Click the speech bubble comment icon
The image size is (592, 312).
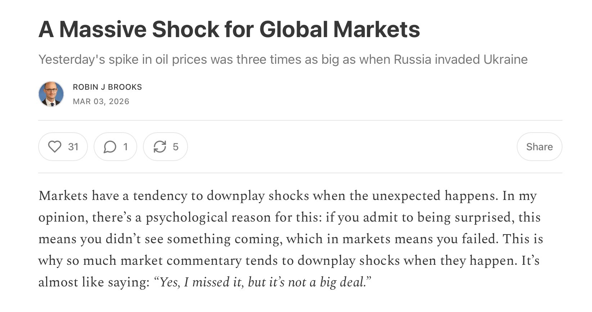click(x=110, y=147)
